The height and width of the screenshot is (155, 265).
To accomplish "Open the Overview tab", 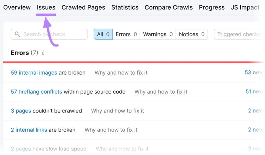I will (17, 7).
